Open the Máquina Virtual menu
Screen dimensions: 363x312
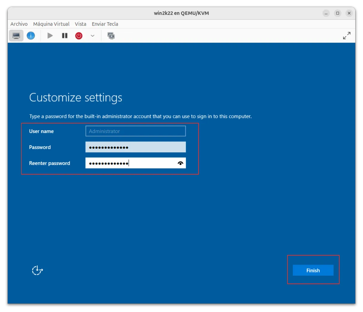pos(51,24)
